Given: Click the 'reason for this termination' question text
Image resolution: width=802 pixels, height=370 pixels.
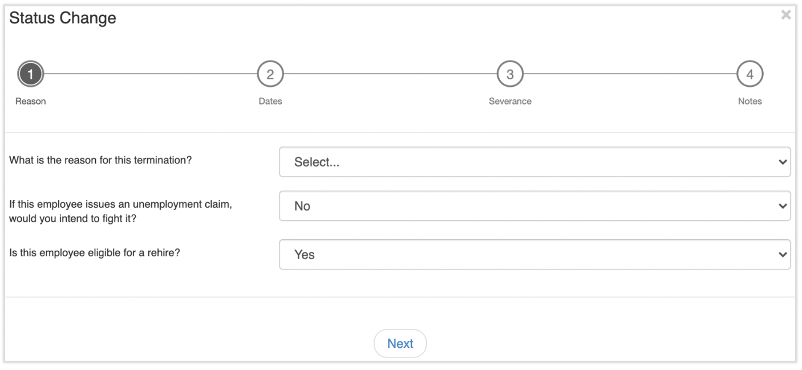Looking at the screenshot, I should click(x=100, y=160).
